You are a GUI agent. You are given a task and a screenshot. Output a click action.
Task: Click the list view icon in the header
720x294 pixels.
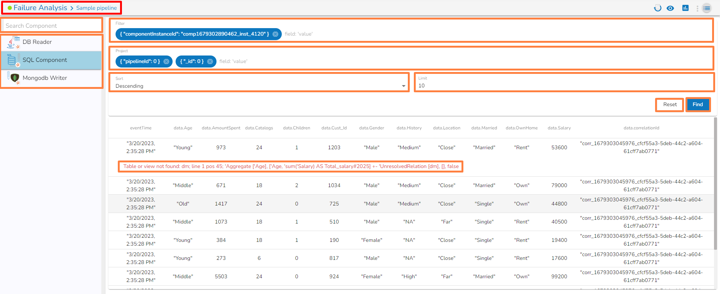(706, 8)
